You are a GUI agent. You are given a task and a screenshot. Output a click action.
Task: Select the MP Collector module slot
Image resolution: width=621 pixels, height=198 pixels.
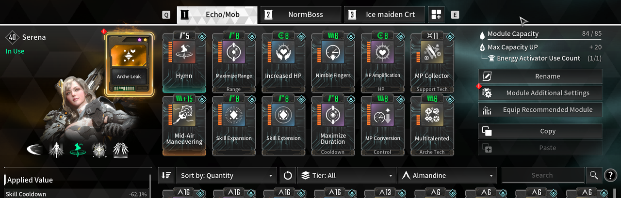pos(432,62)
